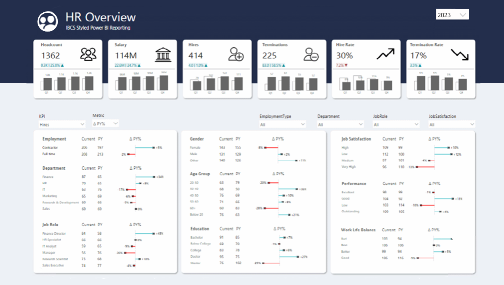The image size is (504, 285).
Task: Expand the Department filter dropdown
Action: tap(340, 125)
